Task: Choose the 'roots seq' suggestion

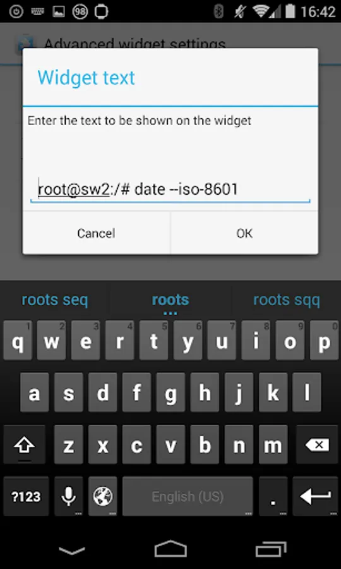Action: point(55,300)
